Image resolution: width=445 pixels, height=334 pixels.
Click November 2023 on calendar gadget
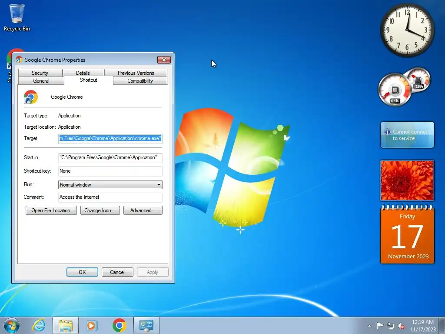tap(408, 256)
